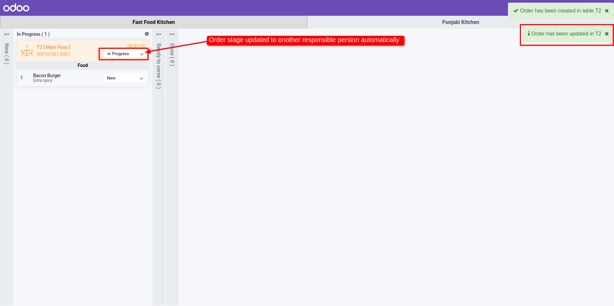The height and width of the screenshot is (306, 614).
Task: Click 'Order has been created in table T2' message
Action: point(560,11)
